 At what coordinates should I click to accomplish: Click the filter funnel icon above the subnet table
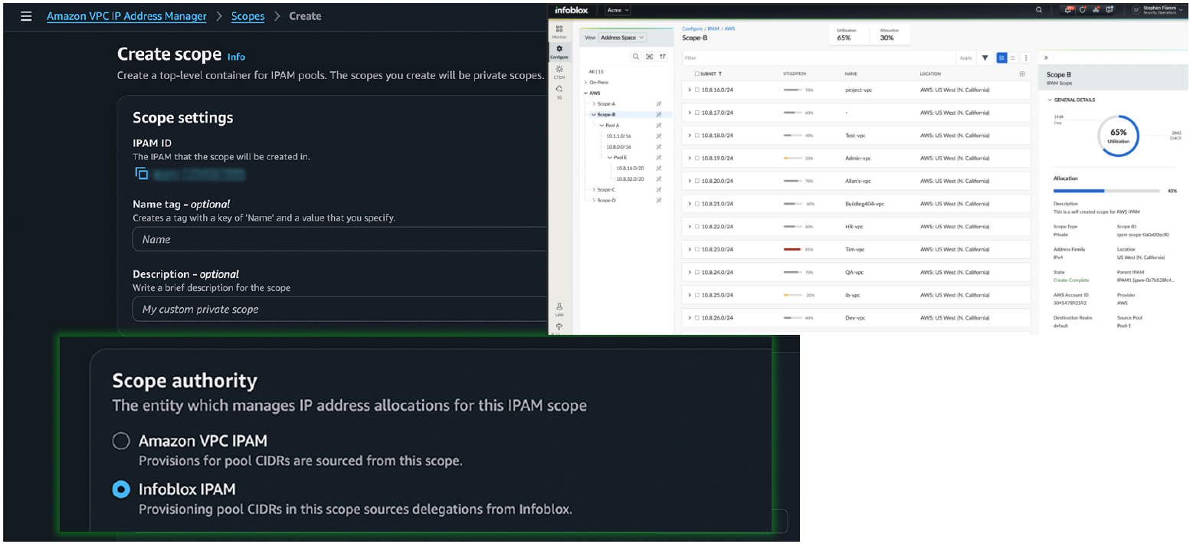click(x=985, y=57)
